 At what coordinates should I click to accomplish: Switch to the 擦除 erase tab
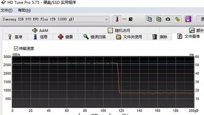160,37
